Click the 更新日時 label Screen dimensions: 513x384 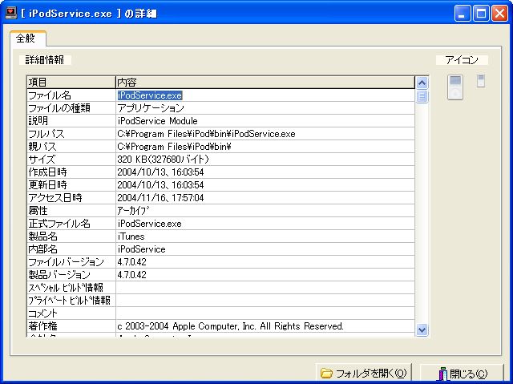(x=48, y=185)
